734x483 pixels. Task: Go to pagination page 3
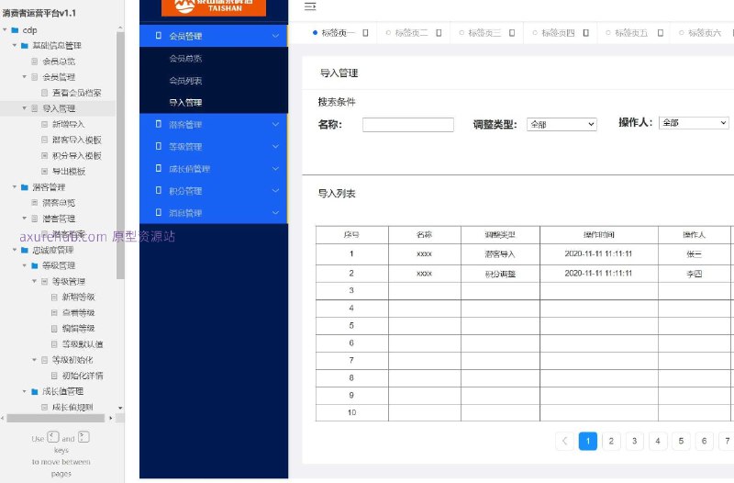click(x=634, y=441)
